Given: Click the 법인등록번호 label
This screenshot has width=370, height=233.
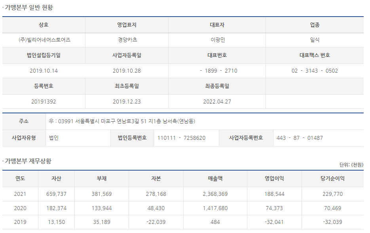Looking at the screenshot, I should pyautogui.click(x=132, y=138).
